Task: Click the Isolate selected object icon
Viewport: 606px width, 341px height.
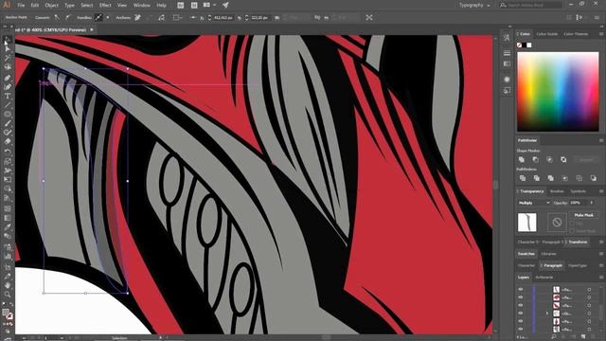Action: point(369,18)
